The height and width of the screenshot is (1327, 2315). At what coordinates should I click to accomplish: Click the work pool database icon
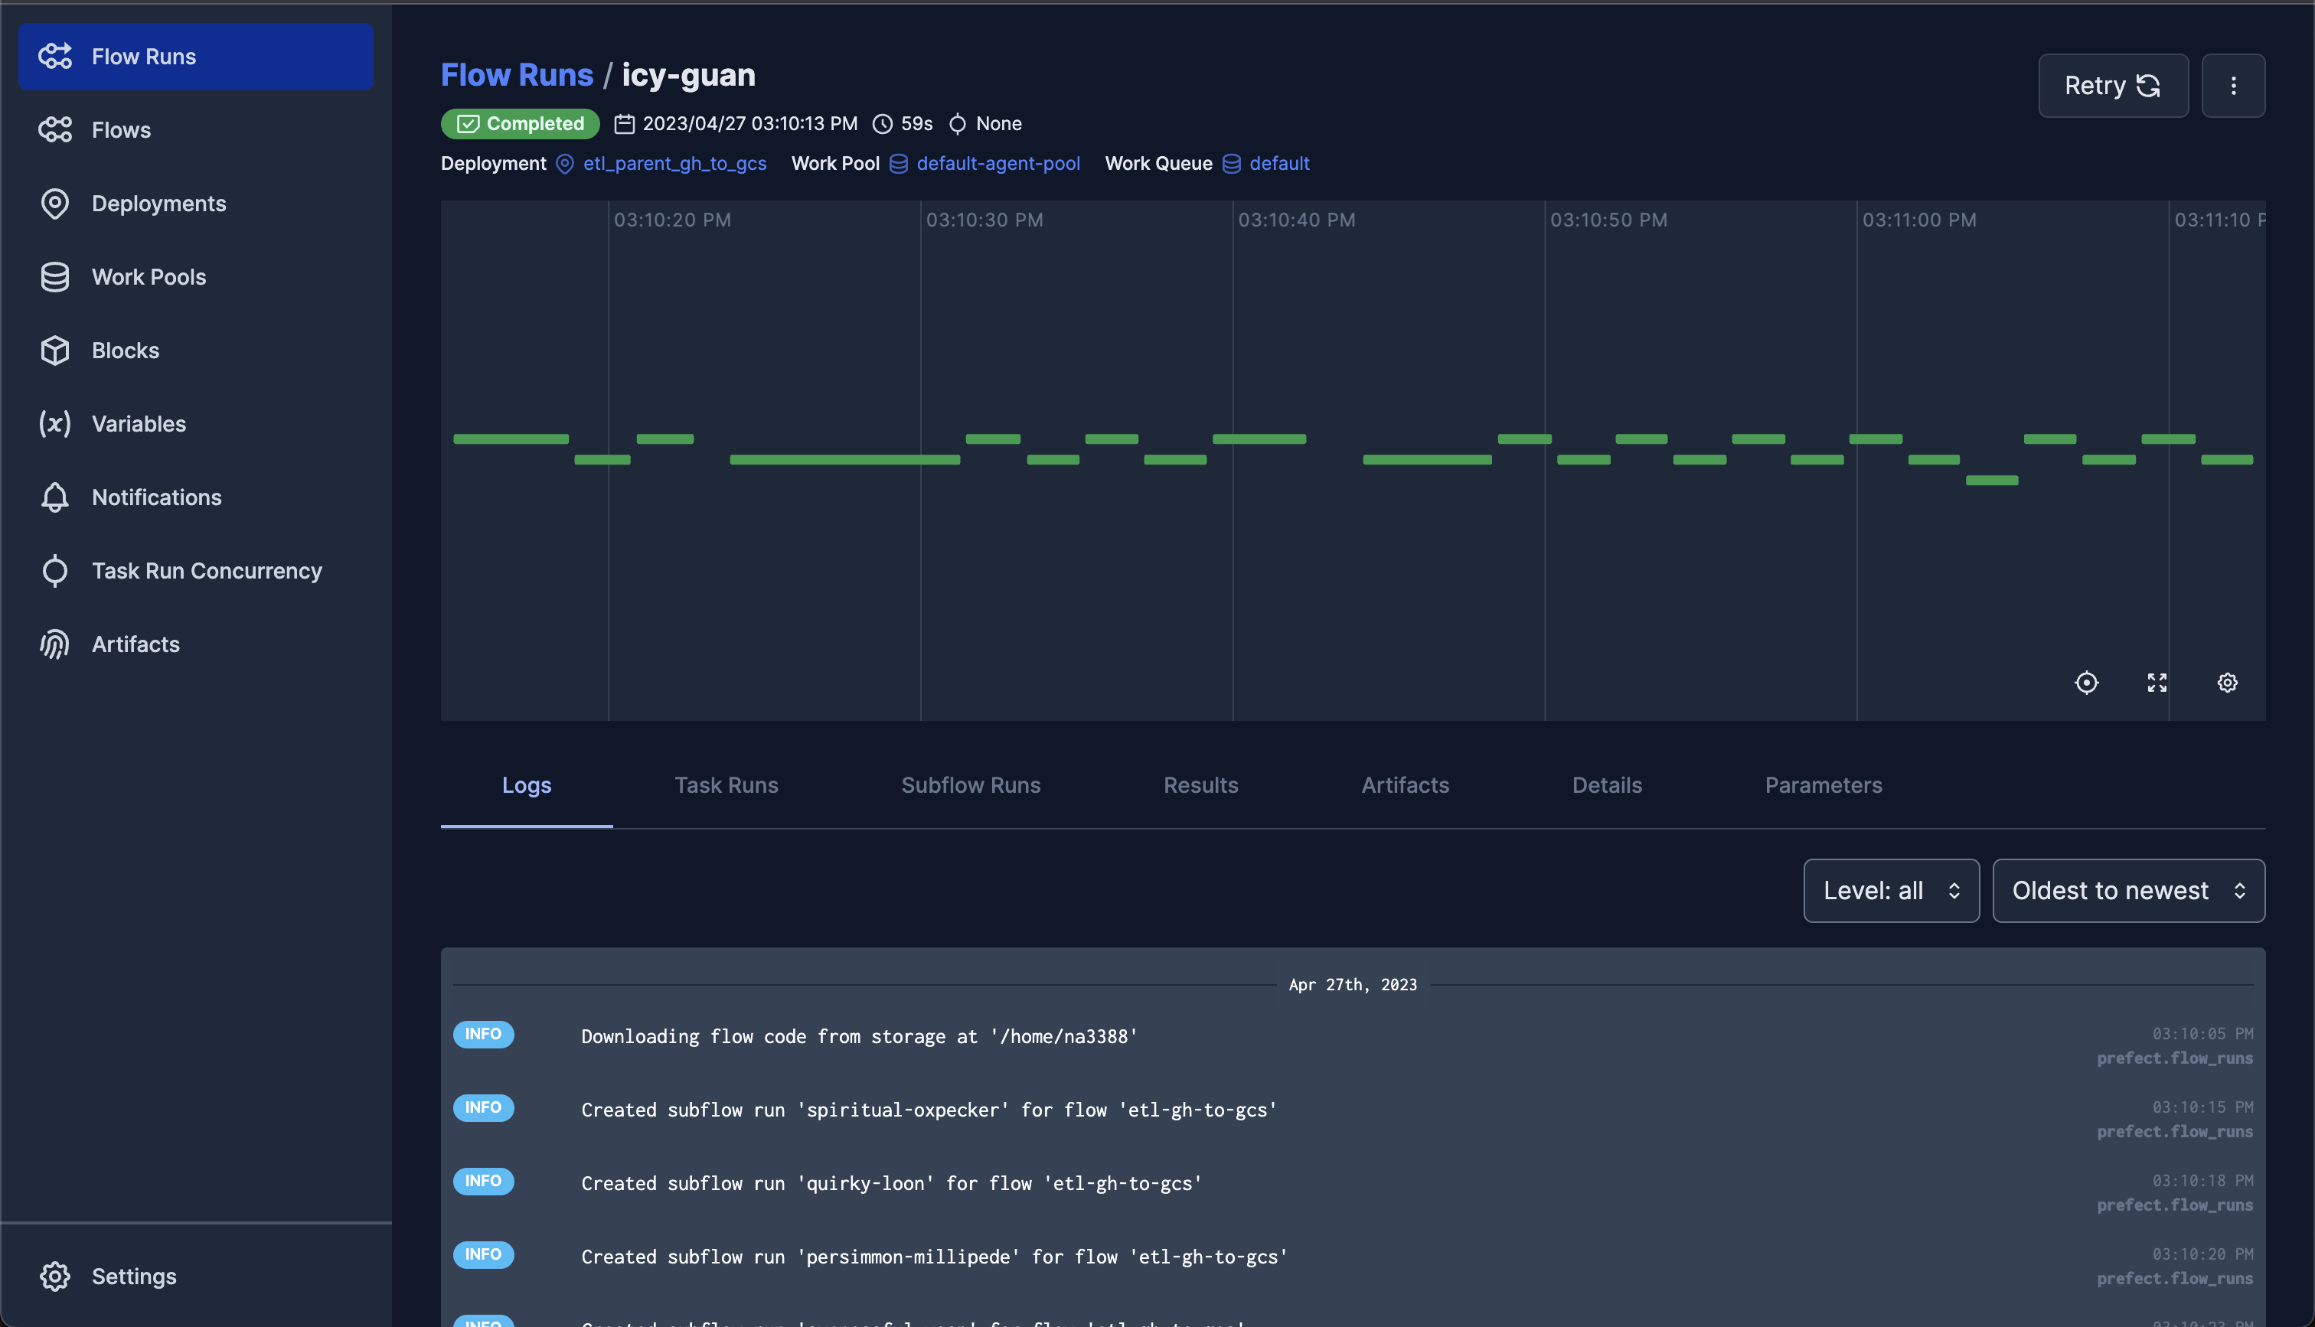[899, 164]
